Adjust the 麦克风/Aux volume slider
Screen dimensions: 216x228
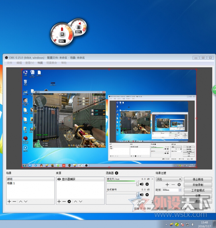click(137, 184)
